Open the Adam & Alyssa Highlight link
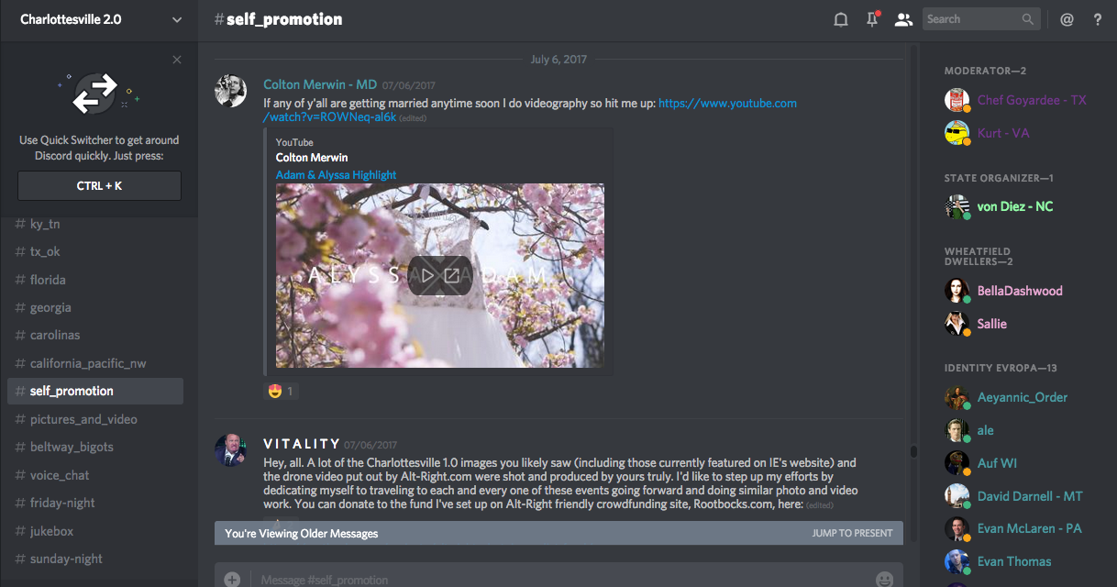 point(336,174)
